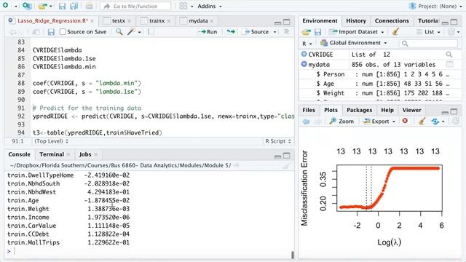Click the Load workspace folder icon
This screenshot has width=466, height=262.
click(x=307, y=32)
